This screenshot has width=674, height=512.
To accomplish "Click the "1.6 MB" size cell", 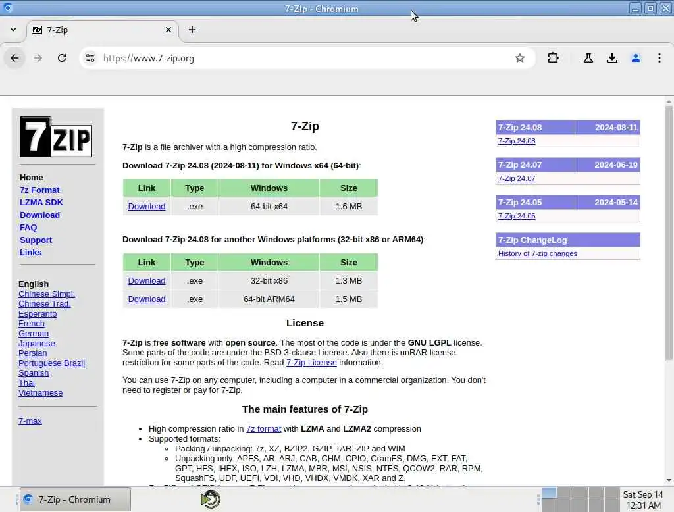I will 349,207.
